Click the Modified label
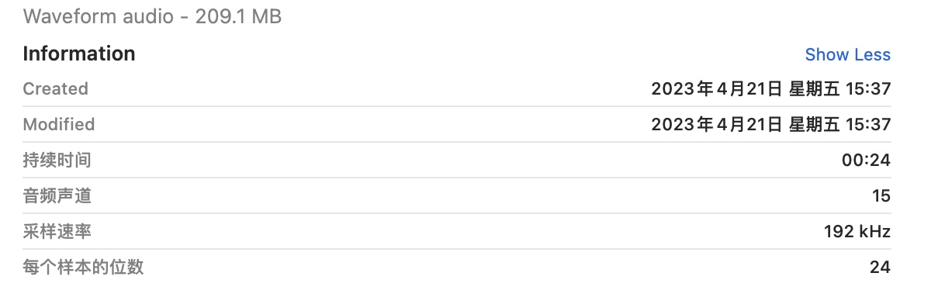The width and height of the screenshot is (945, 304). (x=58, y=124)
